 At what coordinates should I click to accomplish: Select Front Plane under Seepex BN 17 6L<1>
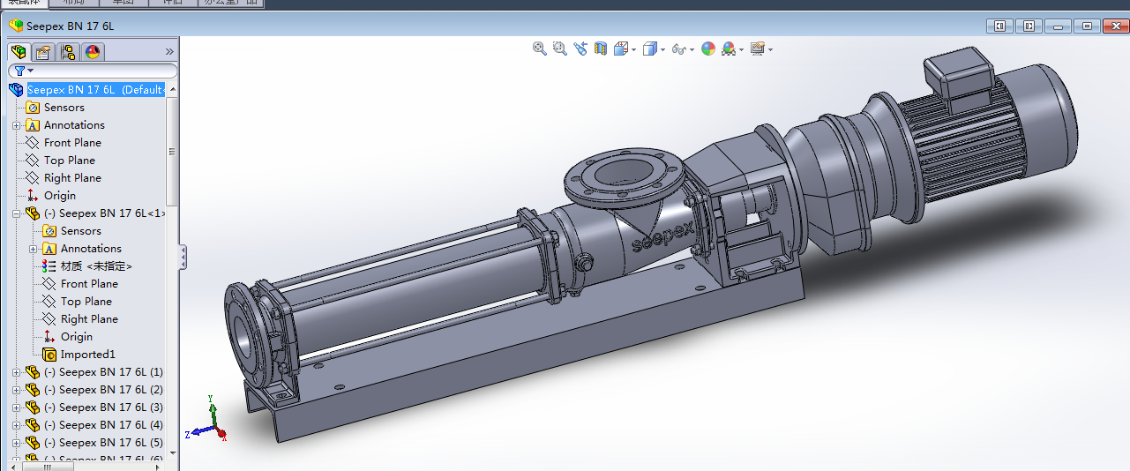click(89, 284)
